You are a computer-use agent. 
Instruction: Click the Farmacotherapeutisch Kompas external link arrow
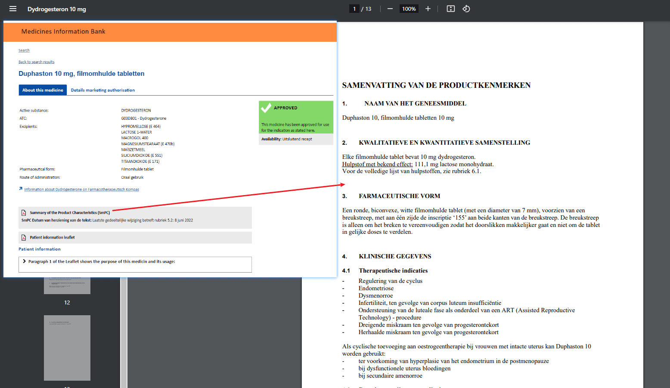tap(21, 189)
